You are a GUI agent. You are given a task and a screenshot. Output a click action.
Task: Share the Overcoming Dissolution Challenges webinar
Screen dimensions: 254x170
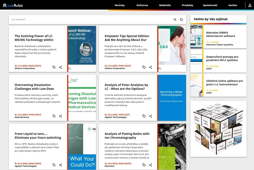point(61,116)
